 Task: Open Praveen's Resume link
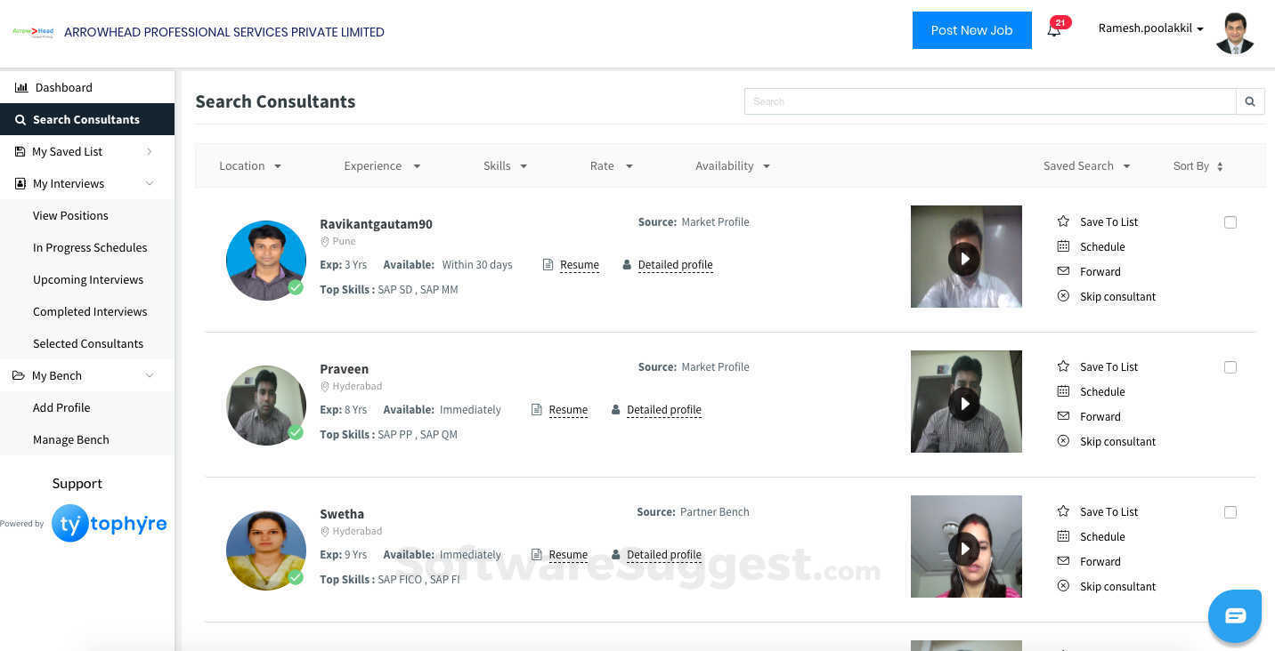click(x=568, y=410)
